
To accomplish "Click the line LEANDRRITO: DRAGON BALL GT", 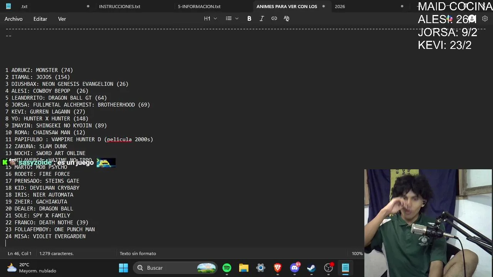I will click(x=56, y=98).
